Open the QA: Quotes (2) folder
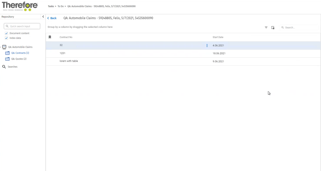Screen dimensions: 321x171 tap(19, 59)
